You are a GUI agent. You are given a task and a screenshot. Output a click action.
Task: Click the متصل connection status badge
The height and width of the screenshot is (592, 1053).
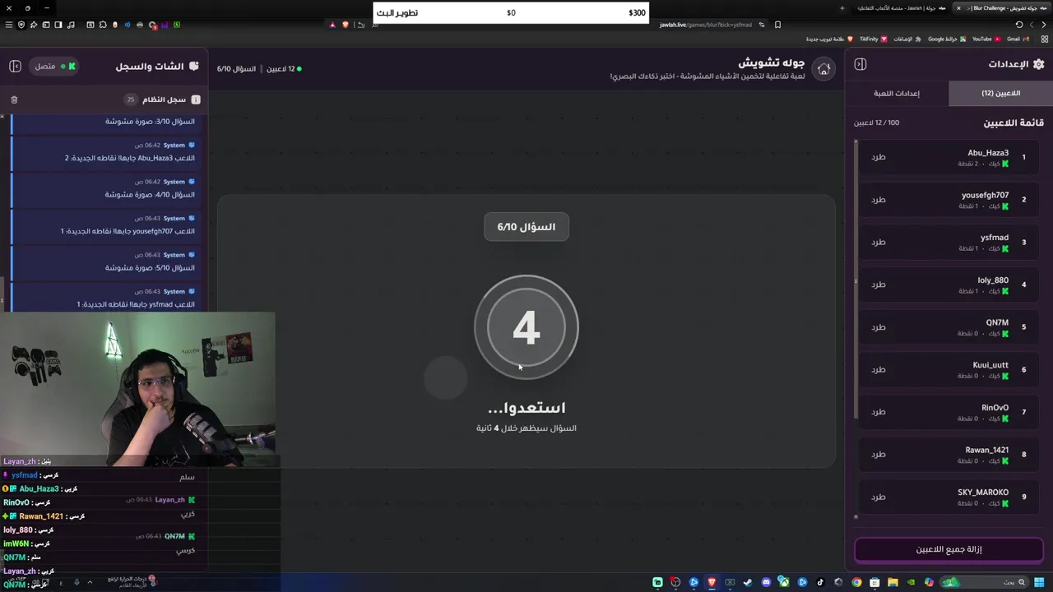[x=54, y=66]
